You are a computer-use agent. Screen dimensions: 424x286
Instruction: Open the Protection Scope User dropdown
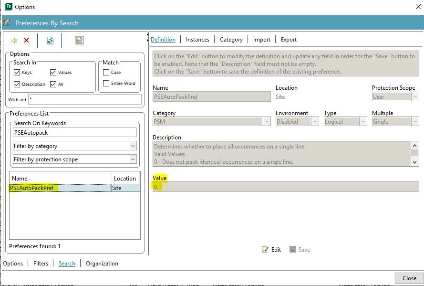[x=415, y=97]
